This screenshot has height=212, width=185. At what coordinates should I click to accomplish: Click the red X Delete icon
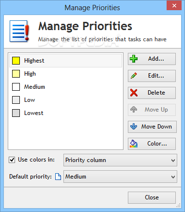point(134,93)
